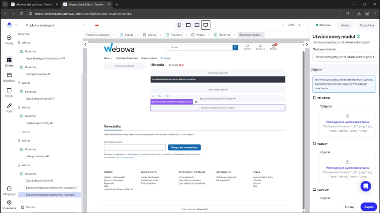The width and height of the screenshot is (380, 213).
Task: Select the desktop monitor preview icon
Action: (206, 25)
